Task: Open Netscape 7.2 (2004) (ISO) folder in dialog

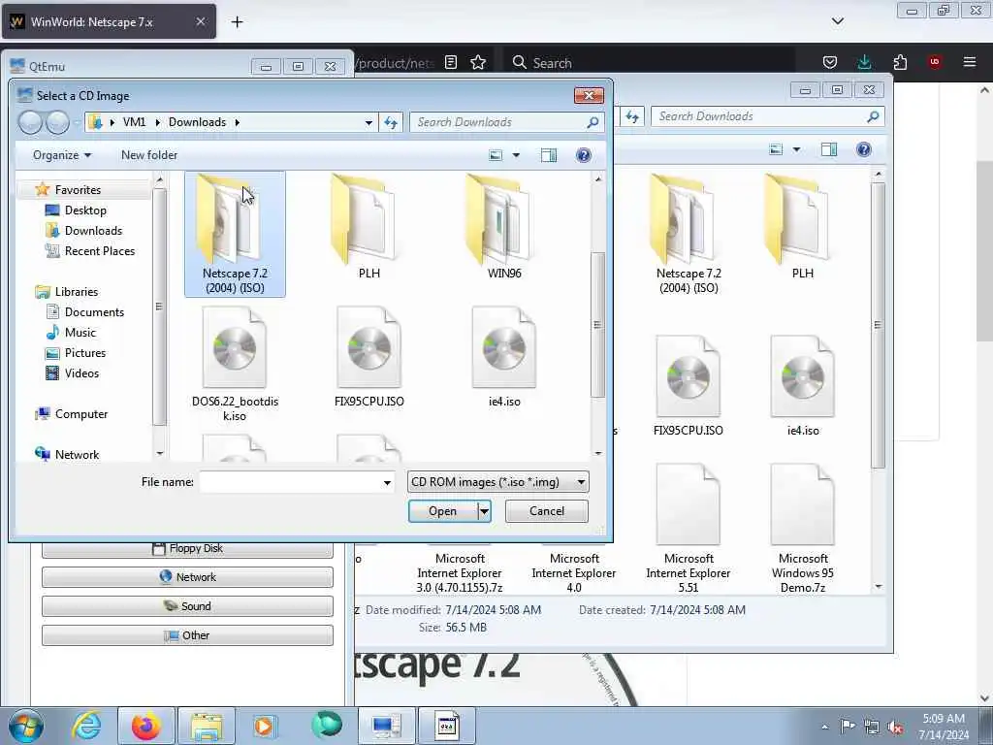Action: coord(235,234)
